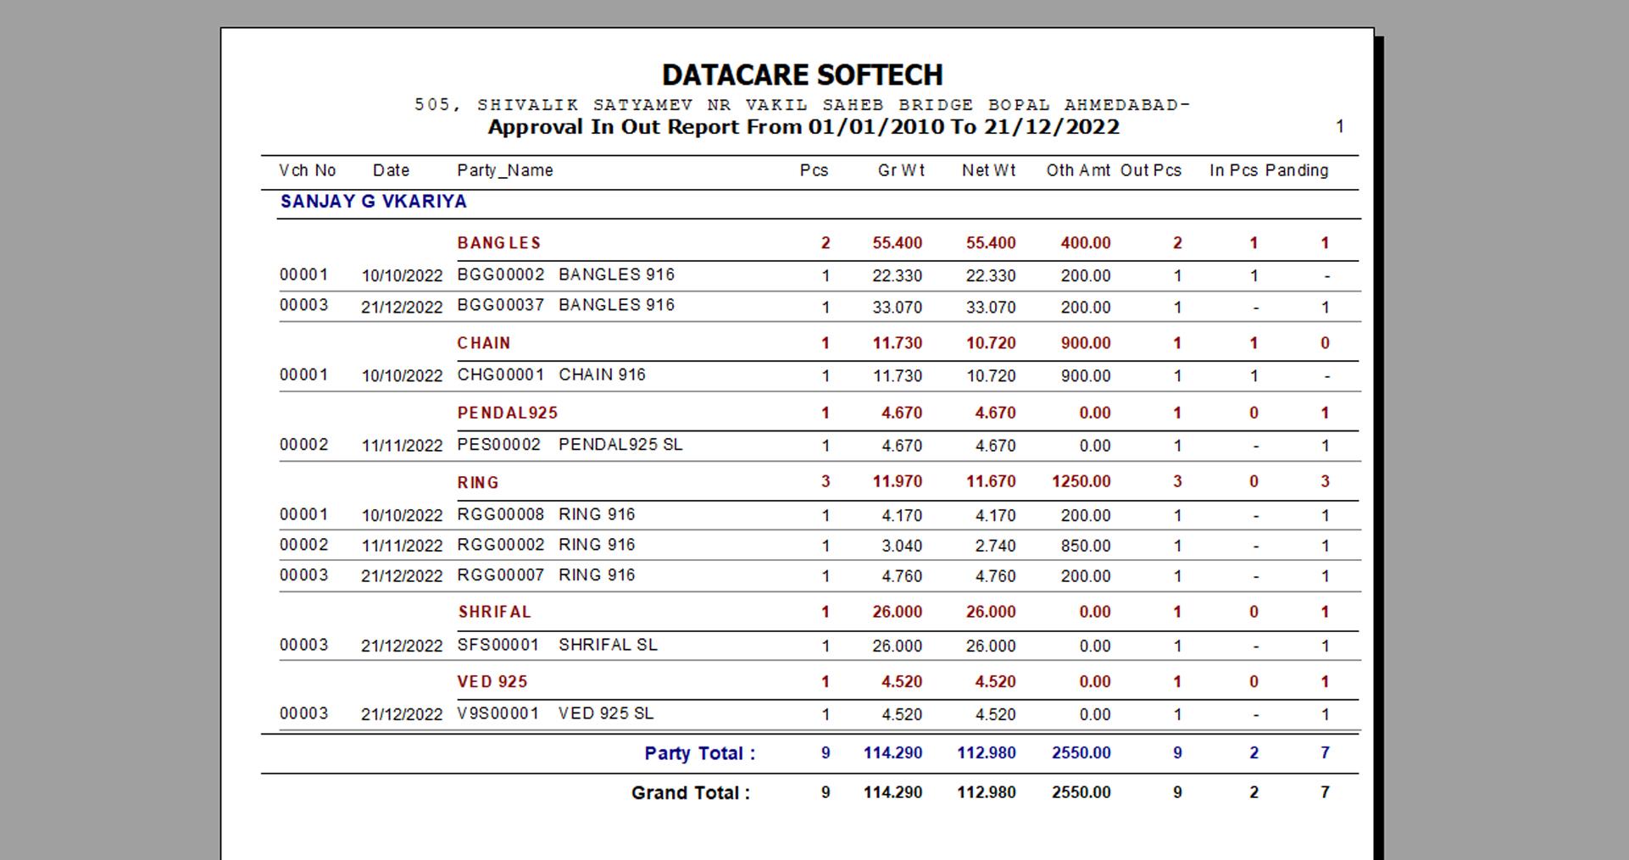Select item RGG00007 RING 916
Screen dimensions: 1629x860
(546, 575)
